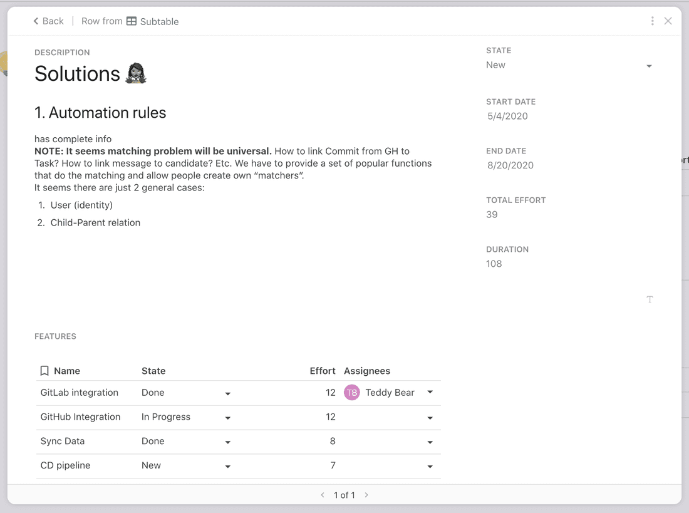Expand the assignee dropdown for CD pipeline
The width and height of the screenshot is (689, 513).
coord(430,467)
